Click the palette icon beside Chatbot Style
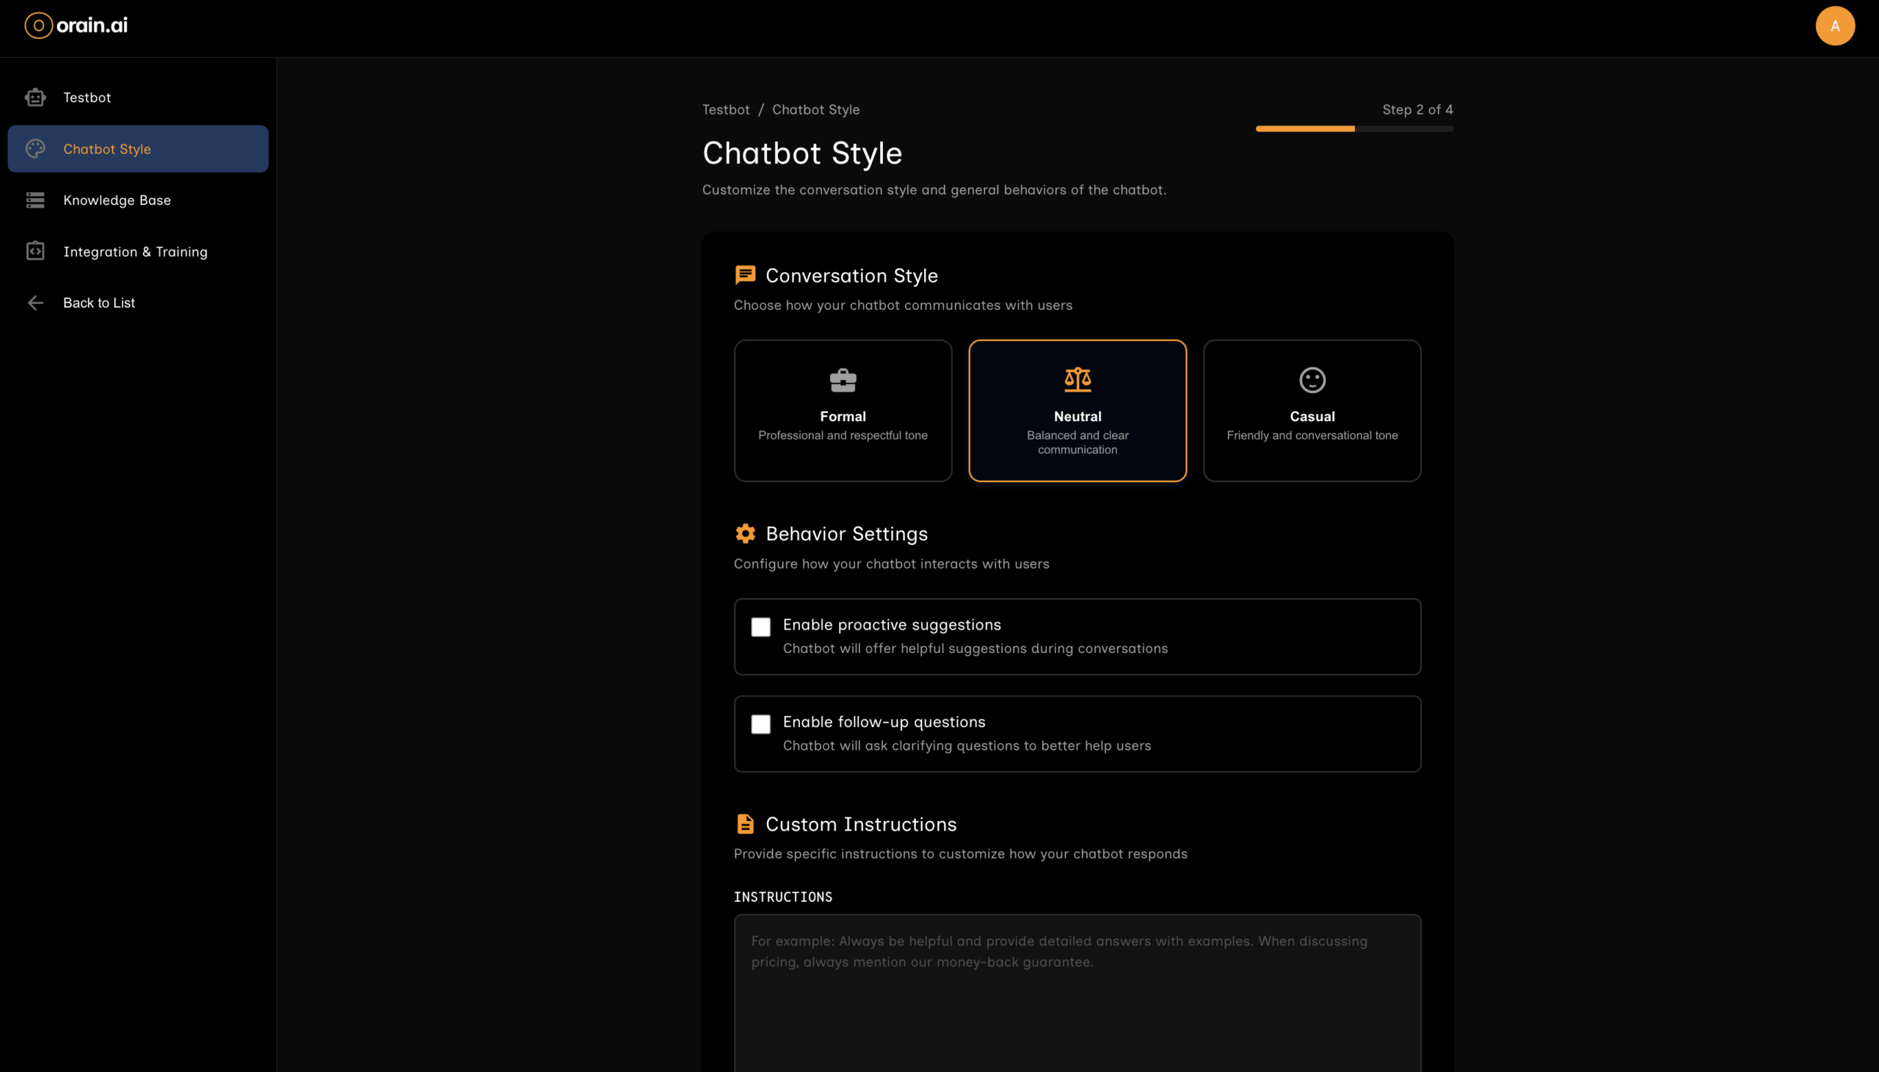The height and width of the screenshot is (1072, 1879). tap(35, 149)
